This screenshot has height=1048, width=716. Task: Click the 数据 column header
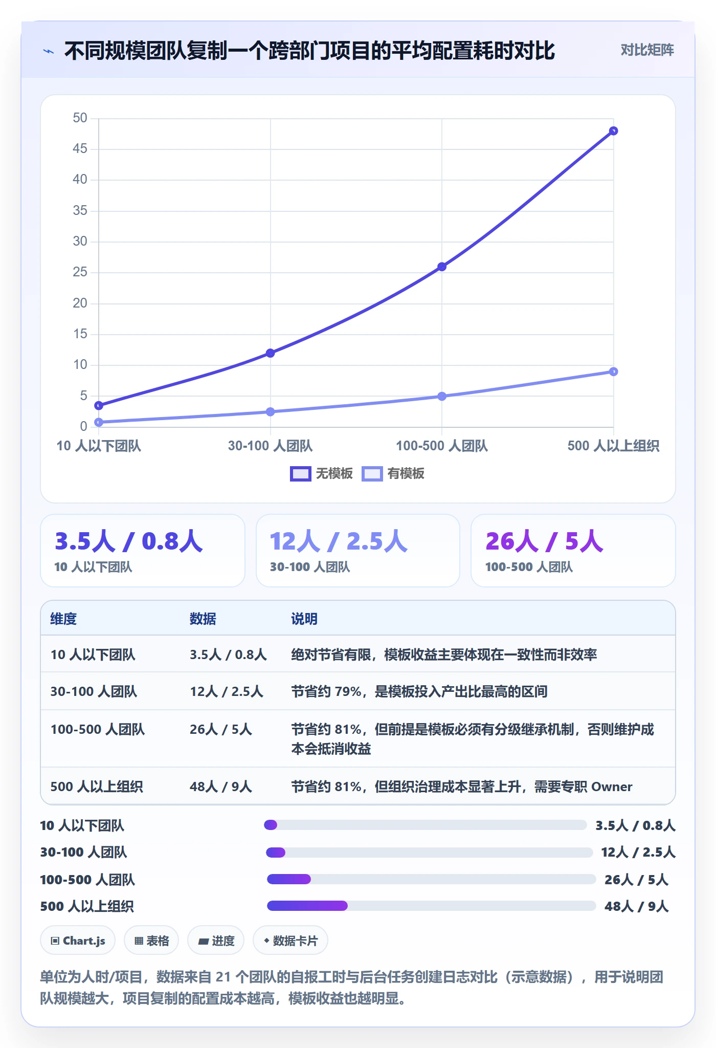coord(203,619)
